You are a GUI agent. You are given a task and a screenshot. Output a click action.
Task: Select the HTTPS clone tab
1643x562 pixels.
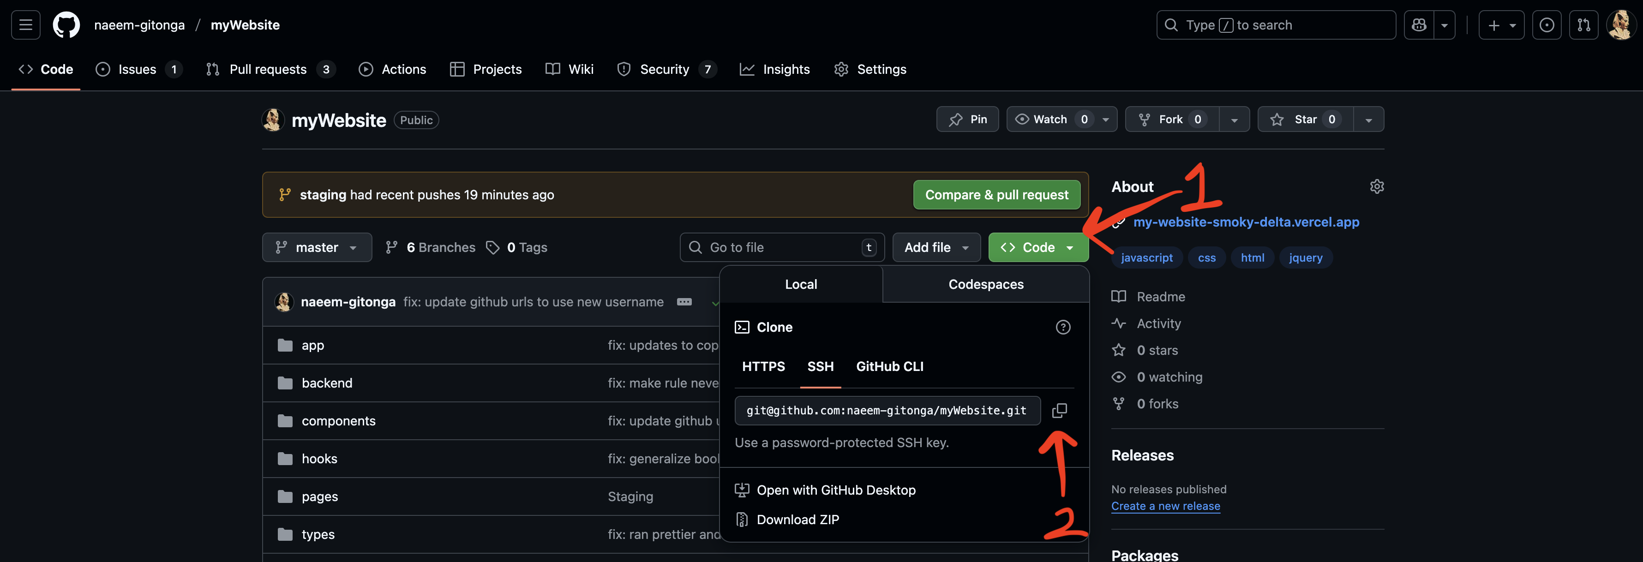763,366
